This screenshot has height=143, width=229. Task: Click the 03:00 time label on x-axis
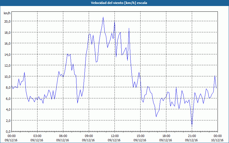[37, 136]
